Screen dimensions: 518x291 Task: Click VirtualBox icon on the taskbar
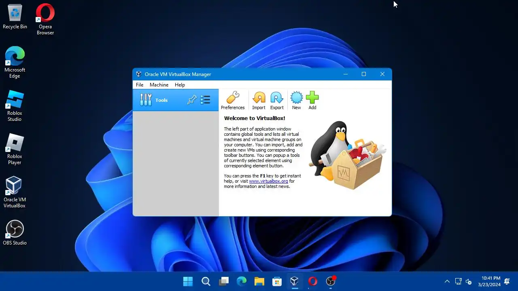[x=295, y=281]
